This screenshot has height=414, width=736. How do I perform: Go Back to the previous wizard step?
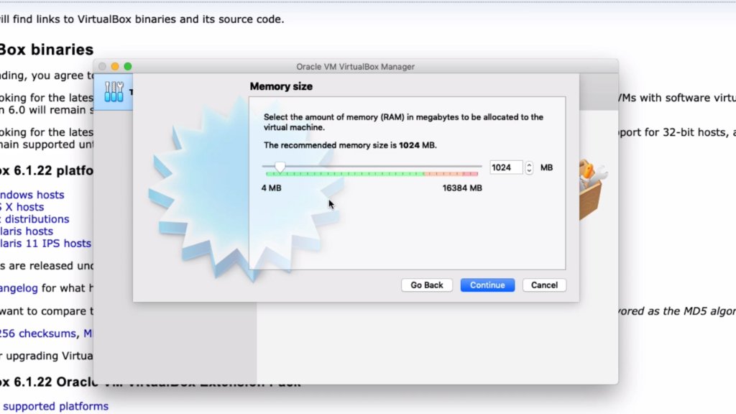pos(427,285)
